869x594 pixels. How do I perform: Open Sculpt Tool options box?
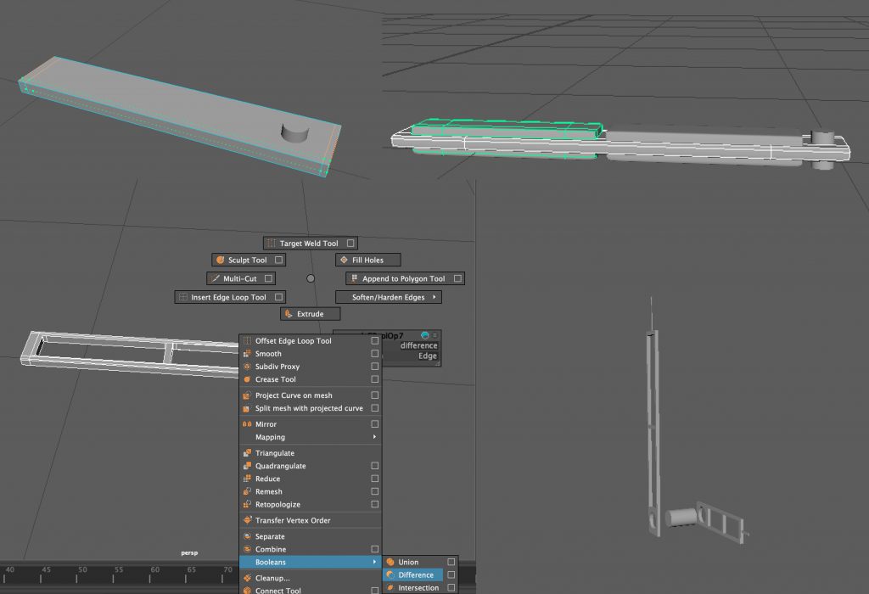(x=278, y=260)
